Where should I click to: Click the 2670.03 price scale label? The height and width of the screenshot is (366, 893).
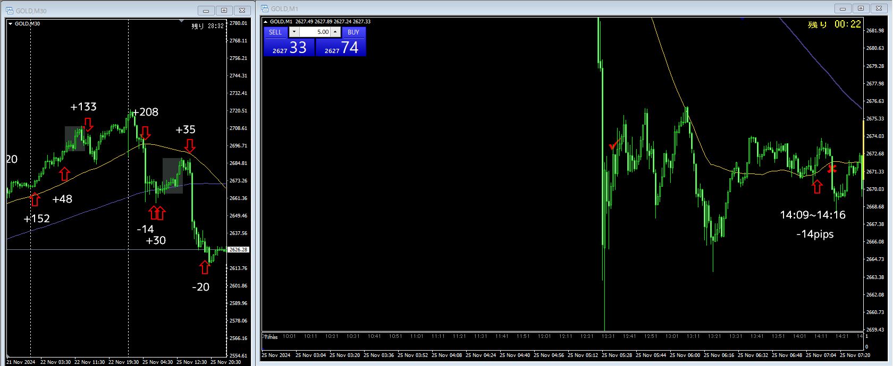[875, 189]
